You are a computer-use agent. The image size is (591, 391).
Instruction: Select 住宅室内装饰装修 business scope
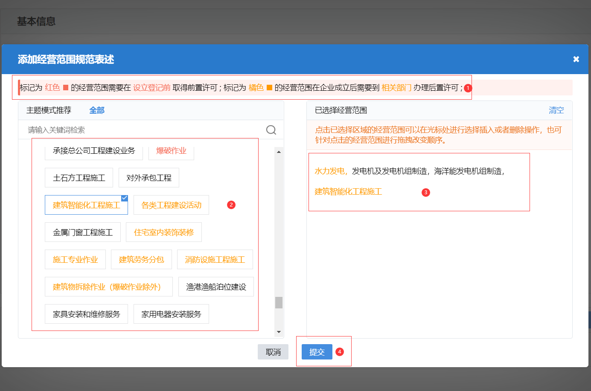(164, 232)
